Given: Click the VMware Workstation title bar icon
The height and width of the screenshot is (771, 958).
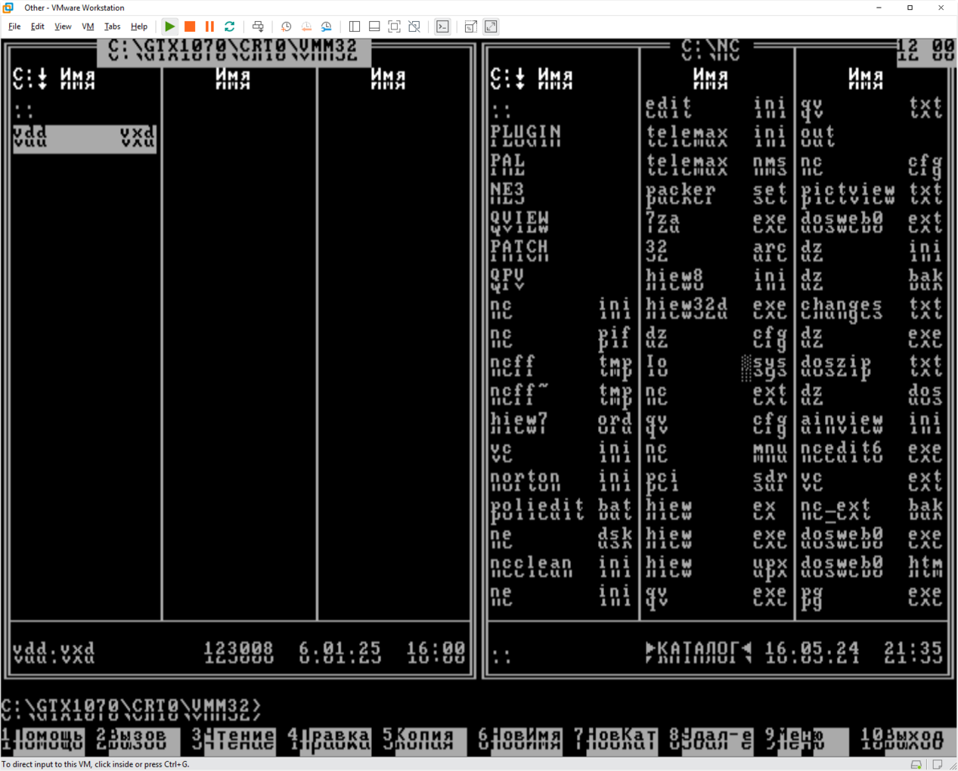Looking at the screenshot, I should 8,8.
